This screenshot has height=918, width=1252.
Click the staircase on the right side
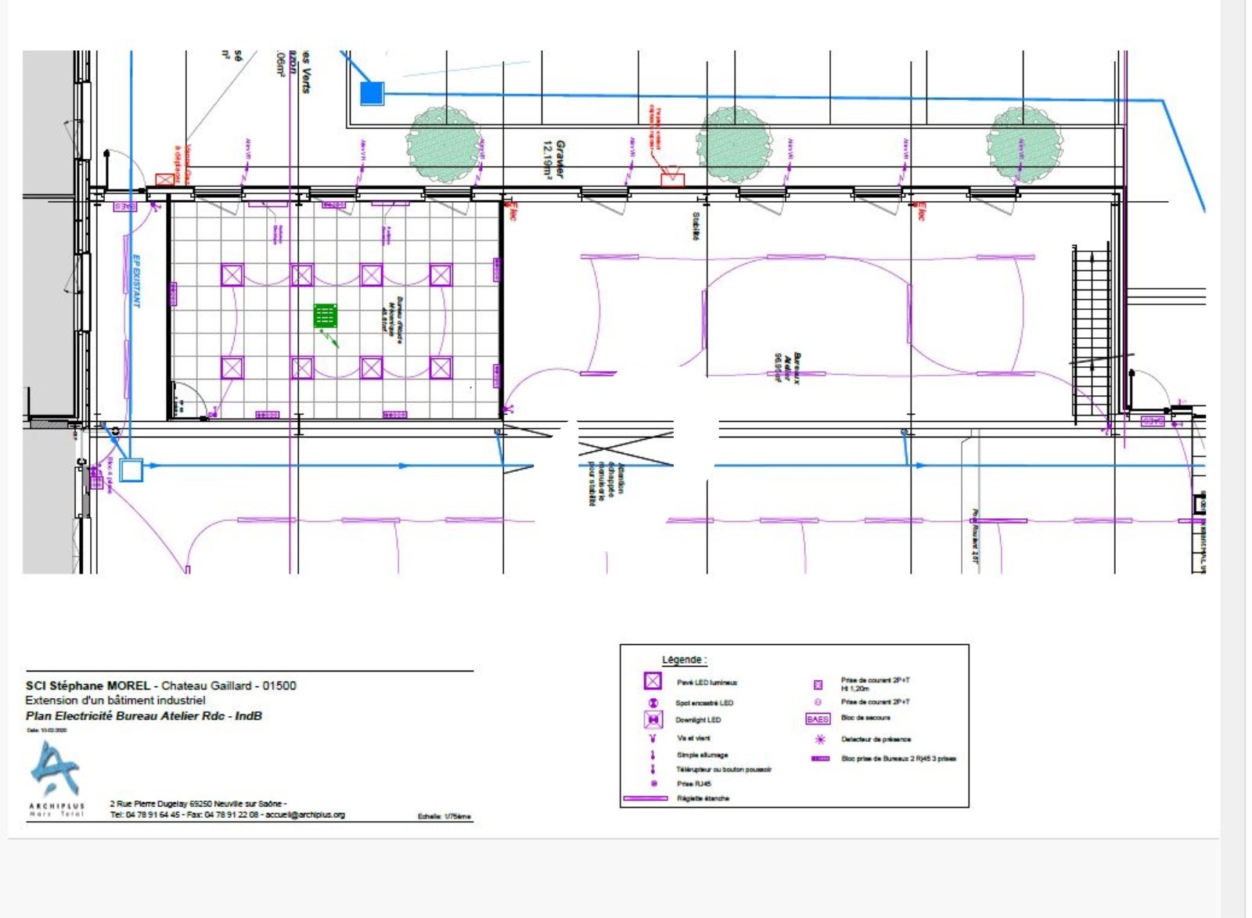pyautogui.click(x=1092, y=333)
